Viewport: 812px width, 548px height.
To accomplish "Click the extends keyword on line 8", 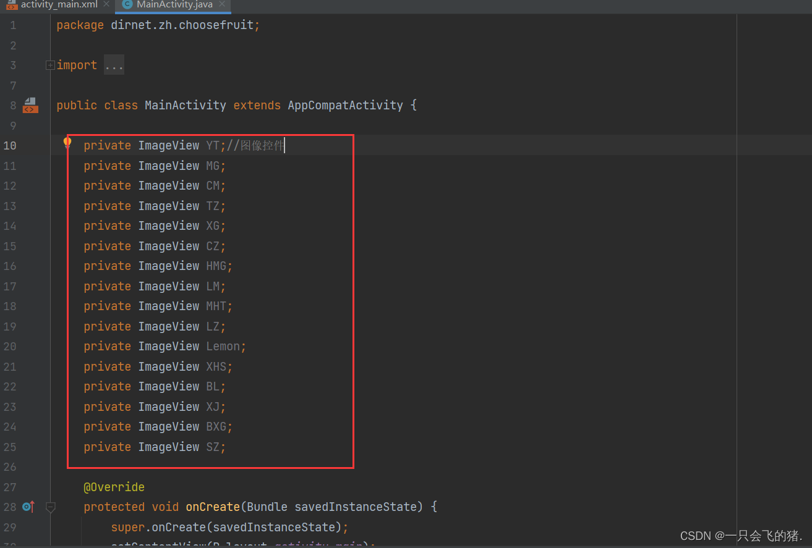I will pyautogui.click(x=257, y=105).
